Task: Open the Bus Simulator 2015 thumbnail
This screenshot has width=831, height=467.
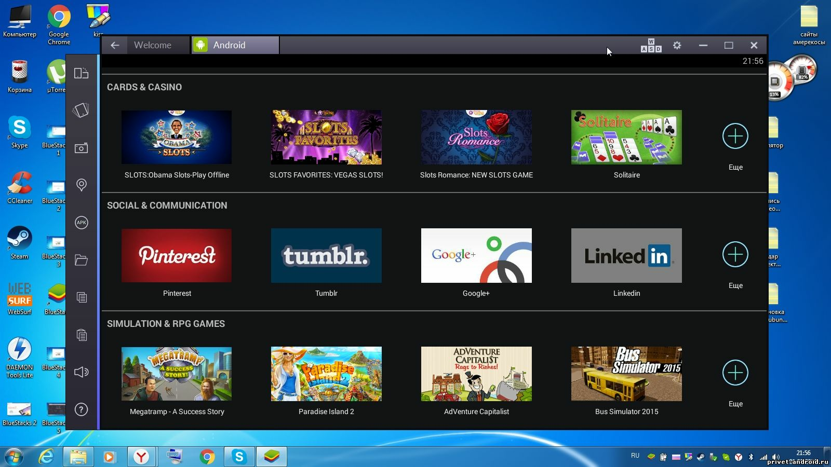Action: 626,374
